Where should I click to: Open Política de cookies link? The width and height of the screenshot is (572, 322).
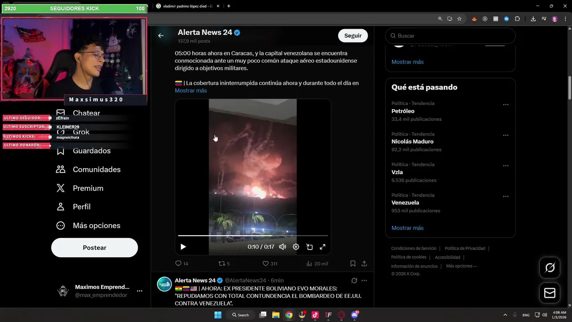pyautogui.click(x=409, y=257)
